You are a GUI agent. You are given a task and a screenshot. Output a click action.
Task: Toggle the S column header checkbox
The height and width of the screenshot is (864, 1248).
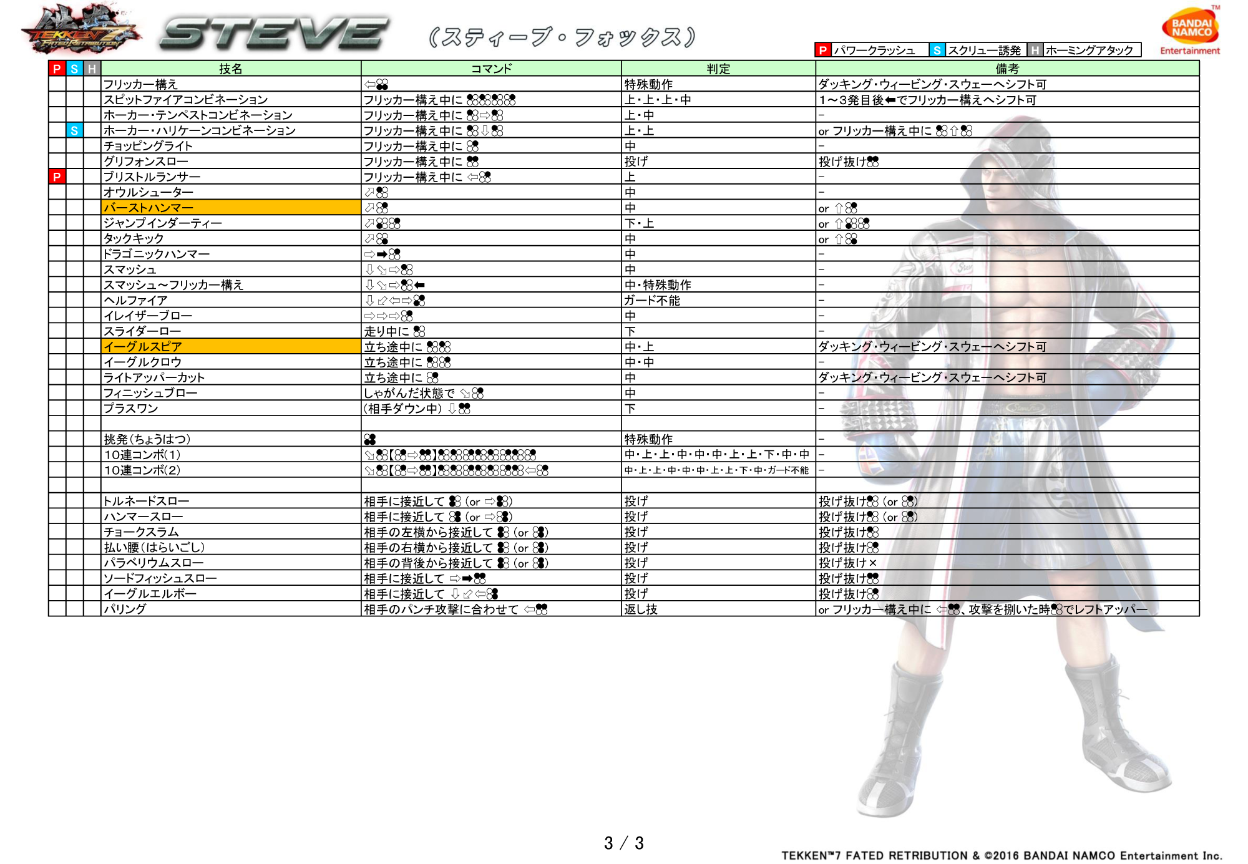point(74,69)
